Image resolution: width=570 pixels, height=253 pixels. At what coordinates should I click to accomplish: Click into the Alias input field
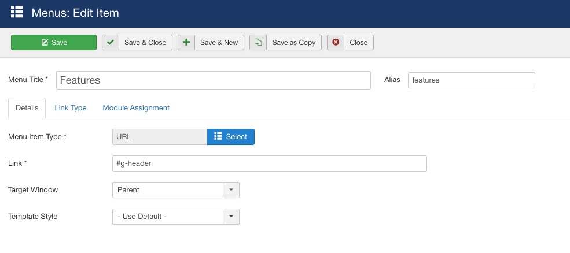pos(472,80)
